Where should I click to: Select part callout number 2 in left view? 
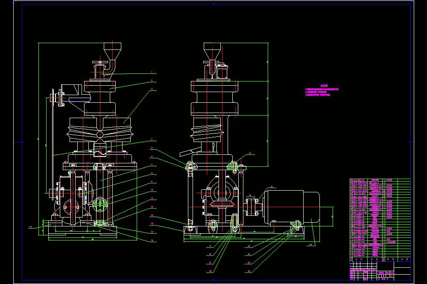tap(152, 81)
